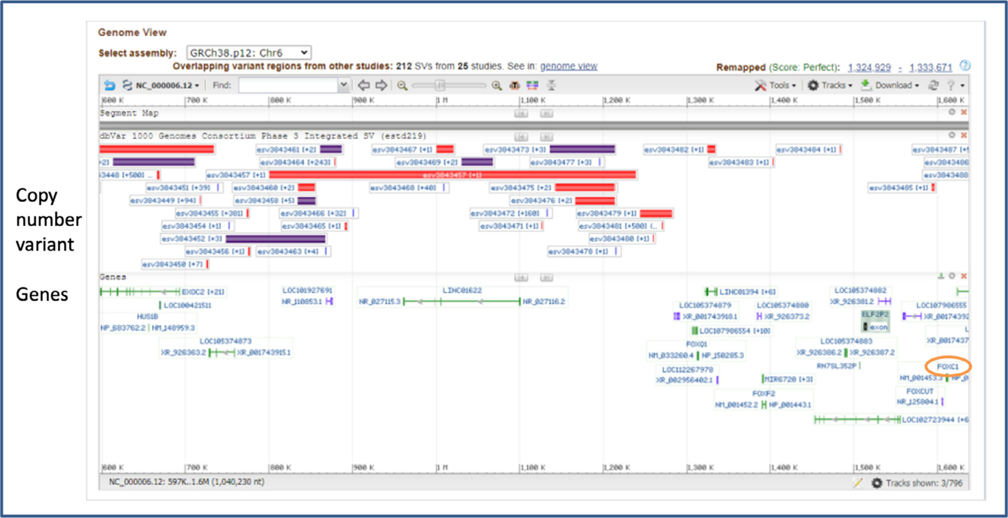The width and height of the screenshot is (1008, 518).
Task: Click the Segment Map track title
Action: point(129,113)
